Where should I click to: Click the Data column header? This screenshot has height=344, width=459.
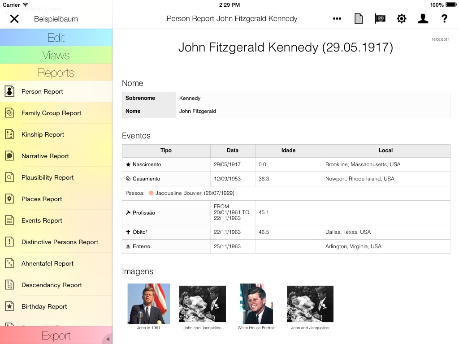233,150
